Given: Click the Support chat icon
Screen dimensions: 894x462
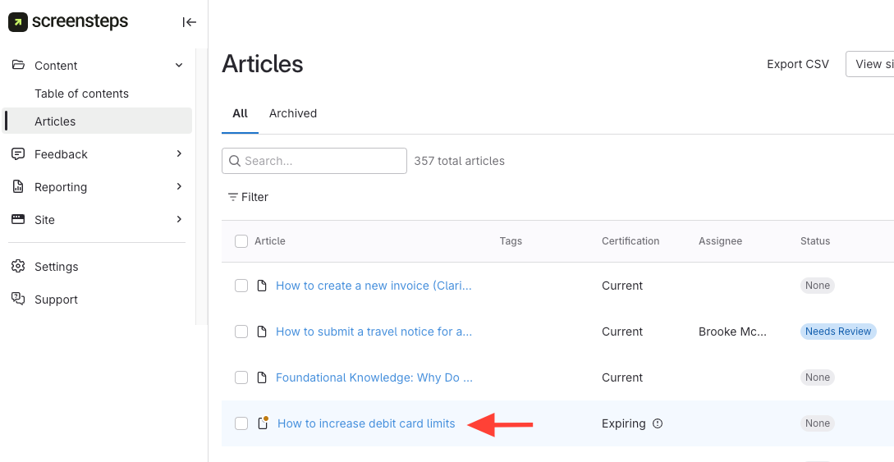Looking at the screenshot, I should point(18,300).
